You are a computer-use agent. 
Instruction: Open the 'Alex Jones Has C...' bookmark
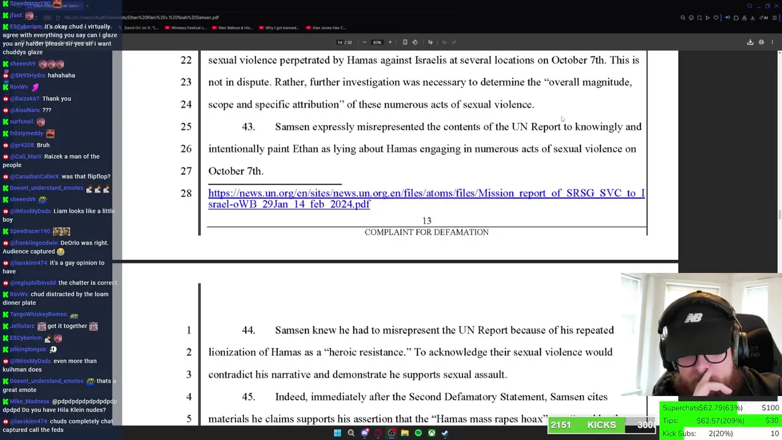[x=326, y=28]
